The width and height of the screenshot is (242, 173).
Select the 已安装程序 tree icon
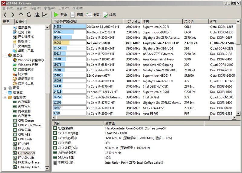[15, 37]
